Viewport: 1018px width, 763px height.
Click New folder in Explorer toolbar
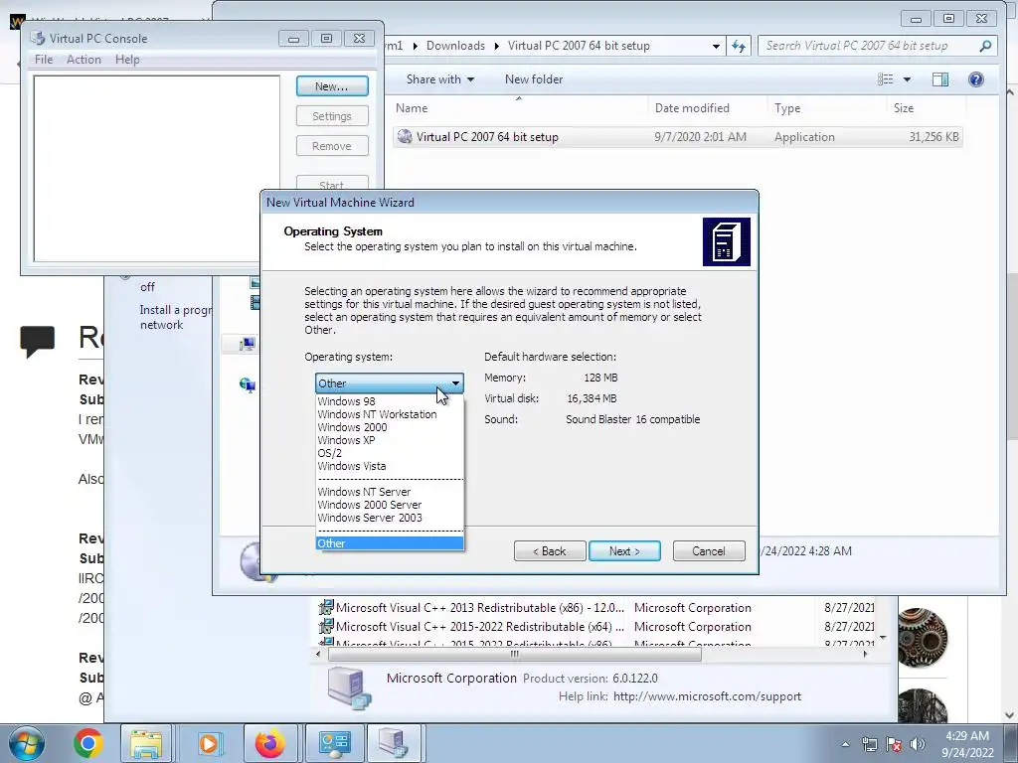coord(534,79)
